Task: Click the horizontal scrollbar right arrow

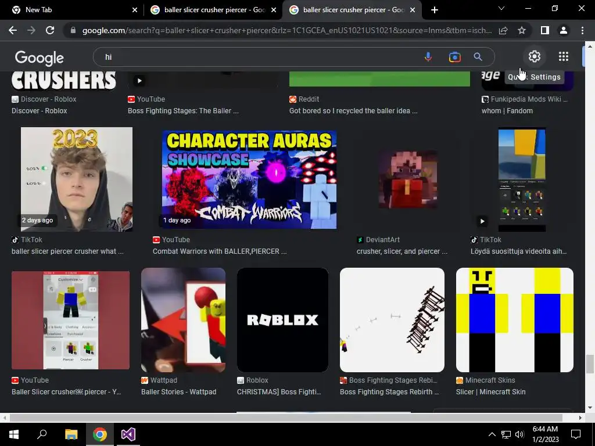Action: (580, 418)
